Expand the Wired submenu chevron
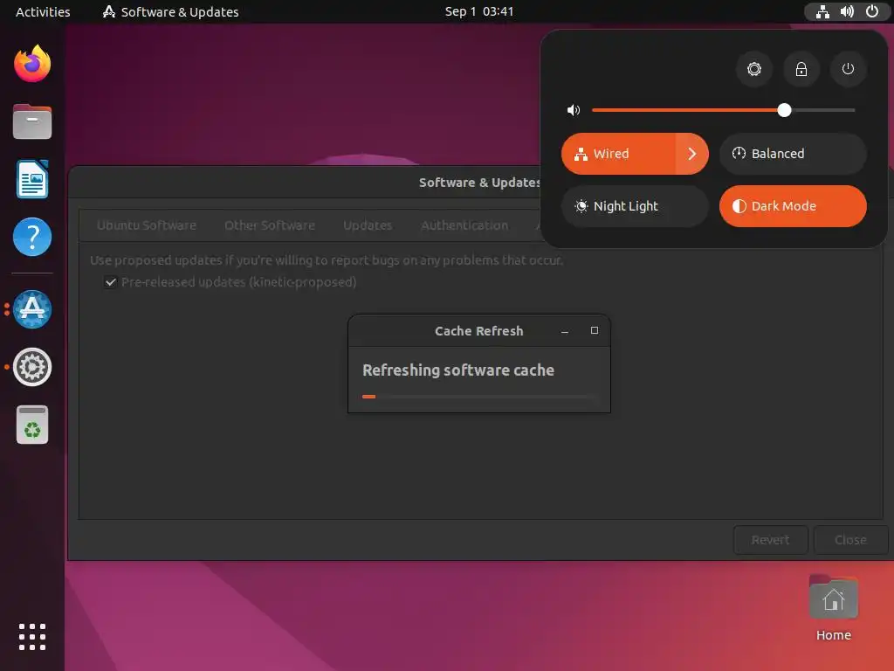This screenshot has height=671, width=894. click(x=692, y=154)
